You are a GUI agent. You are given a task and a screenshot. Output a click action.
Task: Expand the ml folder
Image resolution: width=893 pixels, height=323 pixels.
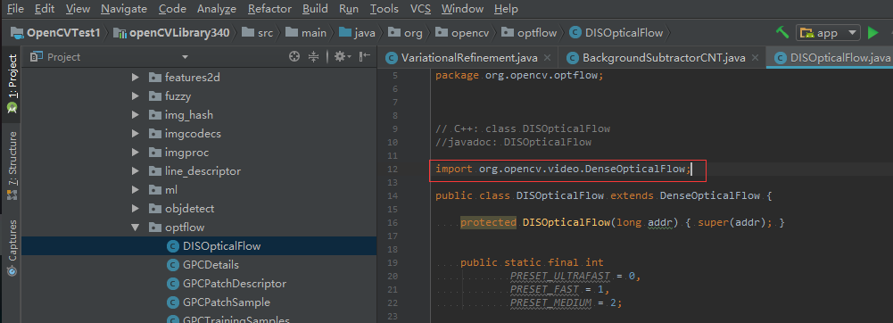[x=135, y=190]
